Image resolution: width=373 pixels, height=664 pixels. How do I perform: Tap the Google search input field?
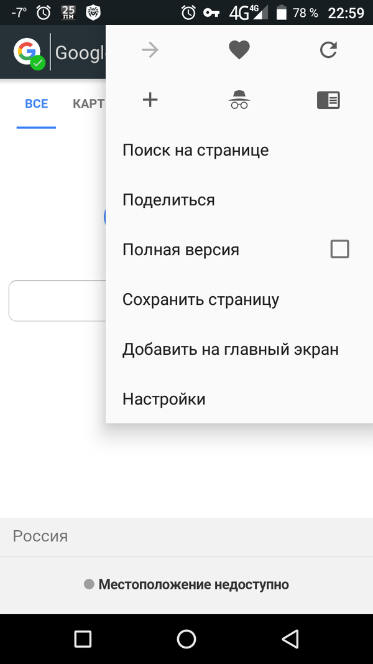tap(57, 301)
